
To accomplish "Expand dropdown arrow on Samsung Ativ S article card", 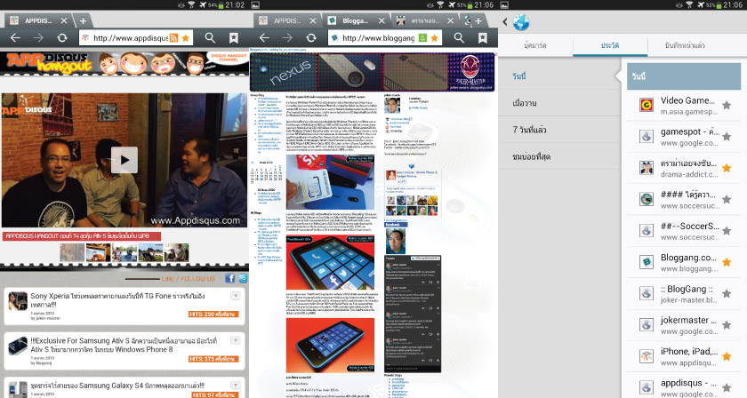I will click(x=236, y=340).
